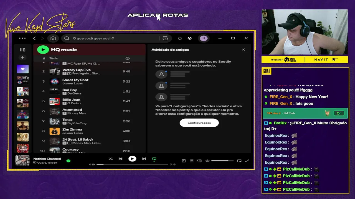Viewport: 355px width, 199px height.
Task: Skip to the next track
Action: point(144,159)
